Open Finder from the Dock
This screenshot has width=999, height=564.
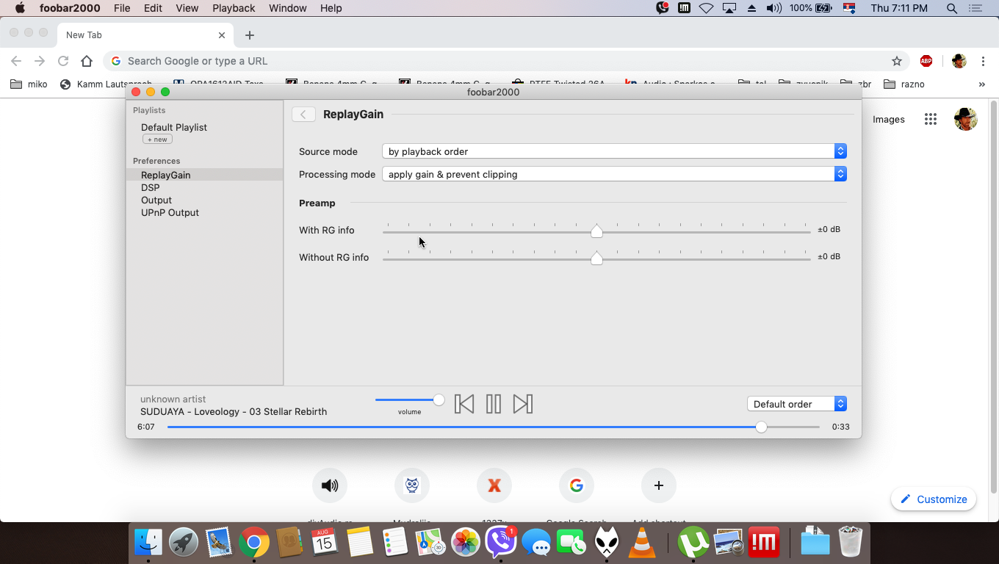pyautogui.click(x=148, y=543)
